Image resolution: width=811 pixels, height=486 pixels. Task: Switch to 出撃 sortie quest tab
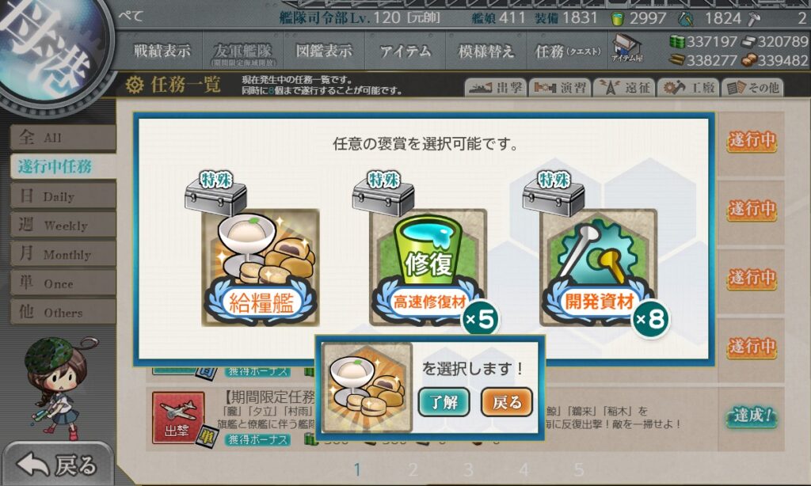(x=496, y=87)
